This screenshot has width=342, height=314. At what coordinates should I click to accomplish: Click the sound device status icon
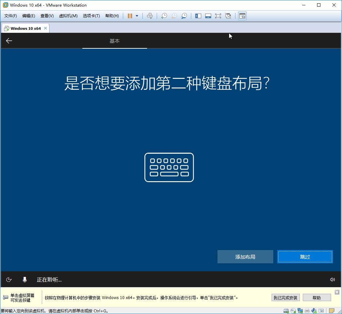click(313, 311)
